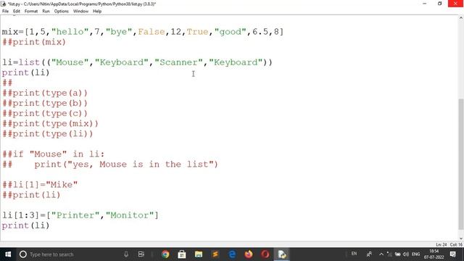The height and width of the screenshot is (261, 464).
Task: Open Microsoft Edge from taskbar
Action: coord(232,254)
